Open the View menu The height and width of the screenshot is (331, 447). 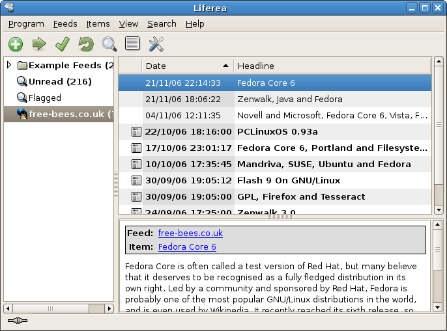click(128, 24)
